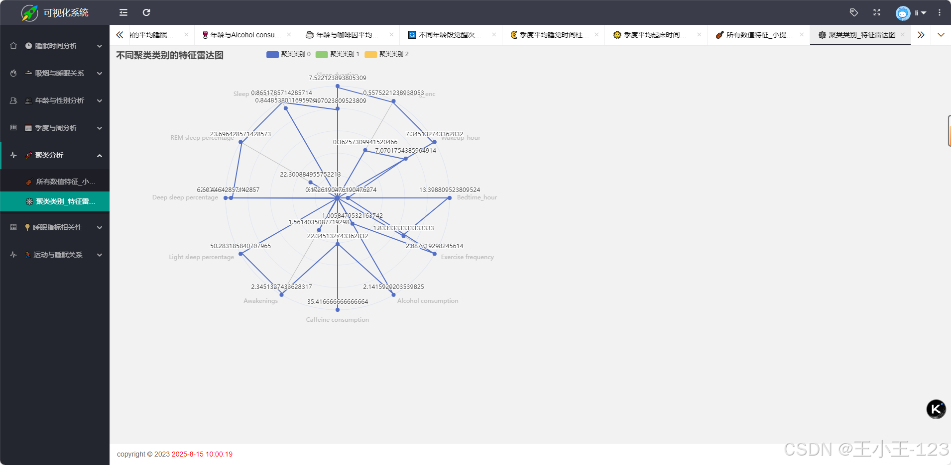Viewport: 951px width, 465px height.
Task: Toggle fullscreen mode icon
Action: [x=877, y=12]
